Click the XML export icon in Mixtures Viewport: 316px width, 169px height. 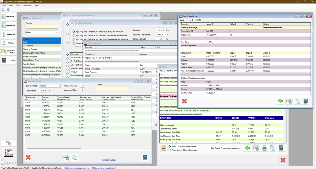pos(163,148)
